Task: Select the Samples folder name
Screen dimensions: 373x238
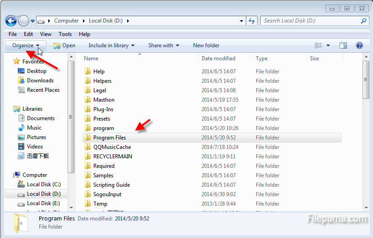Action: tap(103, 175)
